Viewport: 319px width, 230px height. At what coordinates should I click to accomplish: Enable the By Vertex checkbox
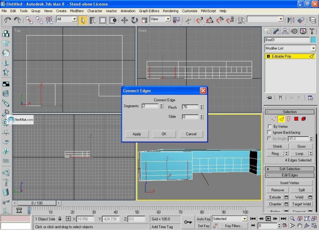pyautogui.click(x=270, y=126)
